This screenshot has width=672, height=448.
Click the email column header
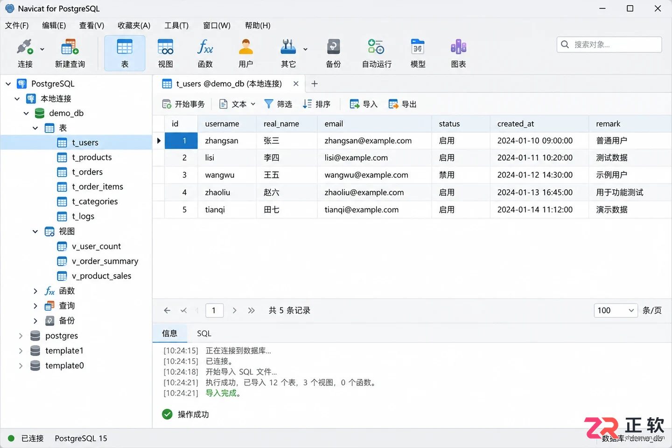click(374, 124)
